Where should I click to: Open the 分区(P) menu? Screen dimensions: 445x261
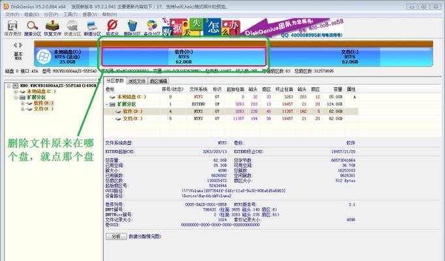[51, 14]
